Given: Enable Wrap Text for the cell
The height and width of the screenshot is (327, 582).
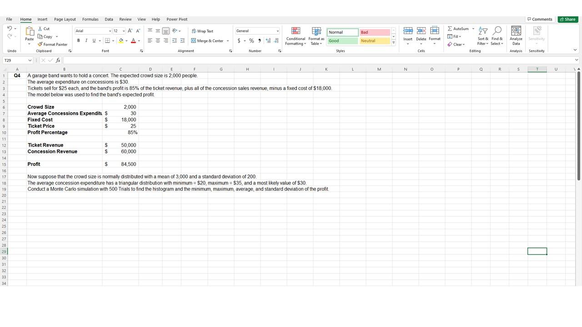Looking at the screenshot, I should 203,31.
